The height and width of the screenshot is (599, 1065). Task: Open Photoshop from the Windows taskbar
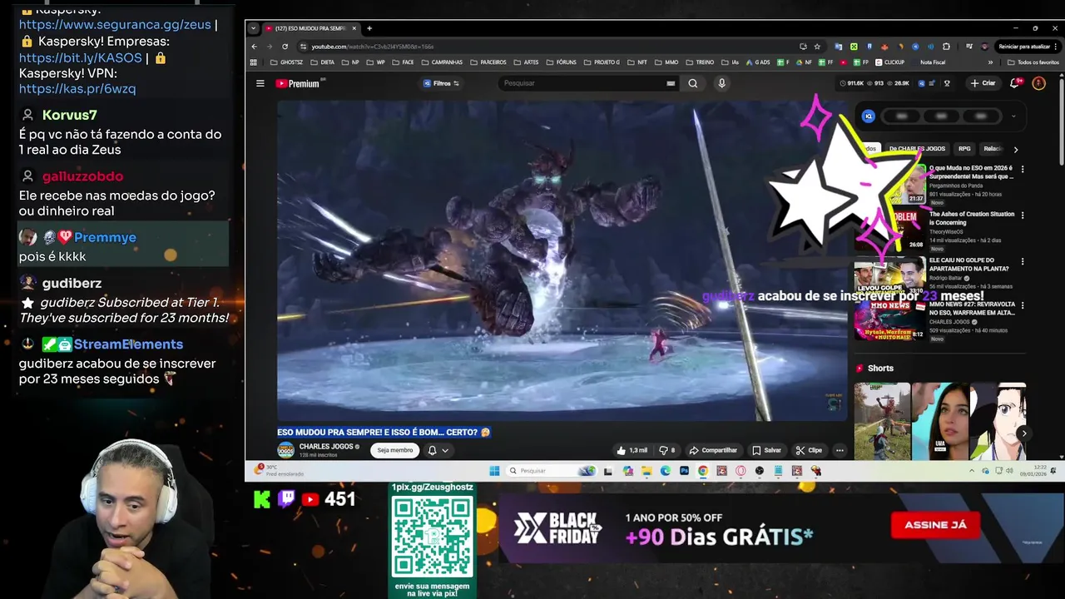click(684, 471)
